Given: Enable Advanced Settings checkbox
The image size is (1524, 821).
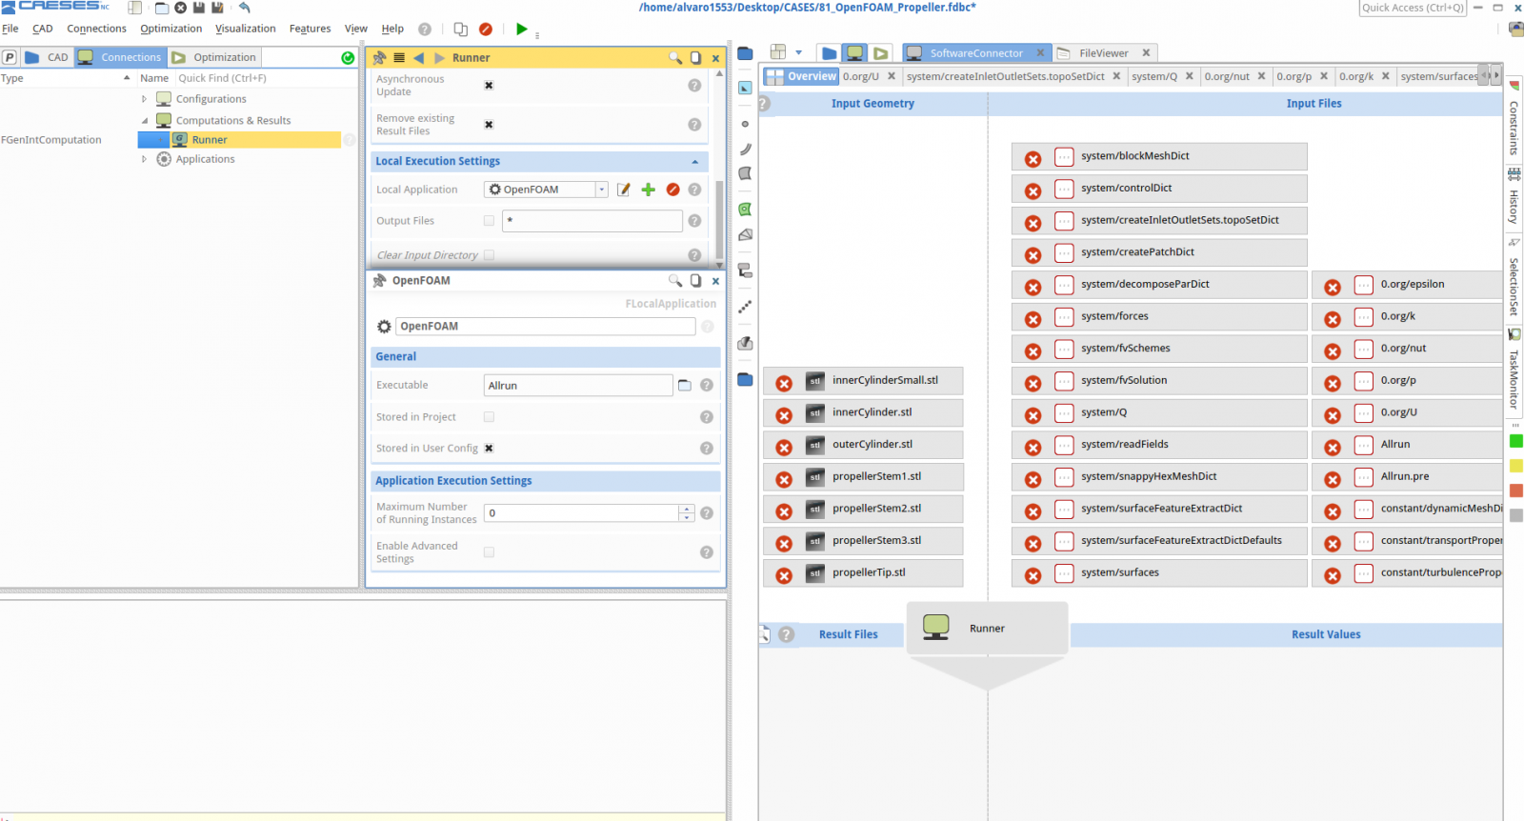Looking at the screenshot, I should point(489,552).
